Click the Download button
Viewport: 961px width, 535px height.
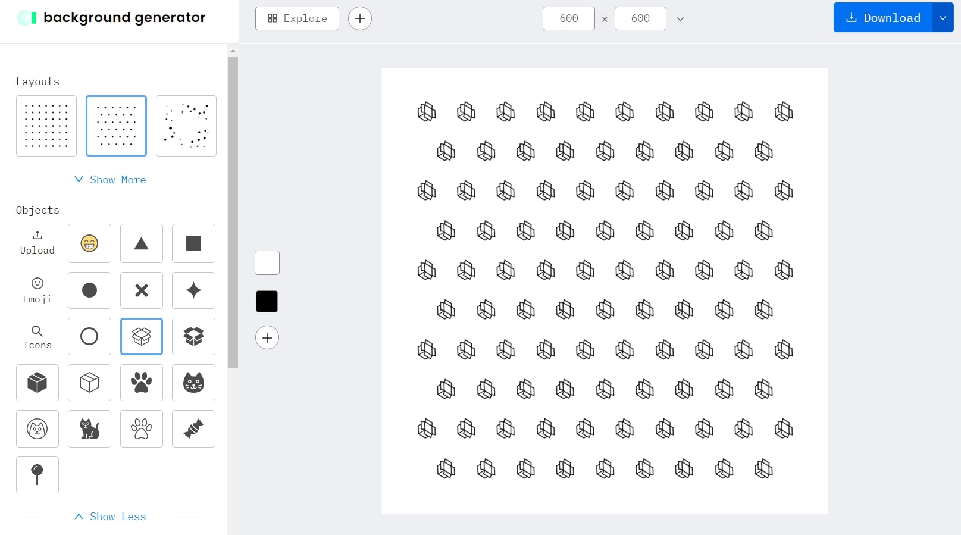[883, 18]
